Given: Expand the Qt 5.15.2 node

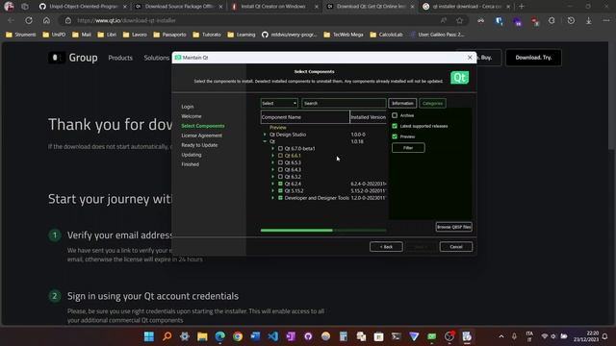Looking at the screenshot, I should (x=272, y=191).
